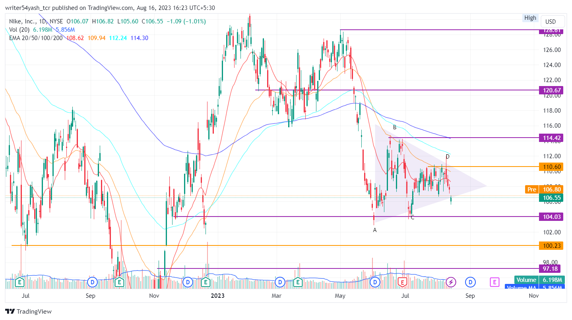
Task: Click the May label on time axis
Action: point(340,296)
